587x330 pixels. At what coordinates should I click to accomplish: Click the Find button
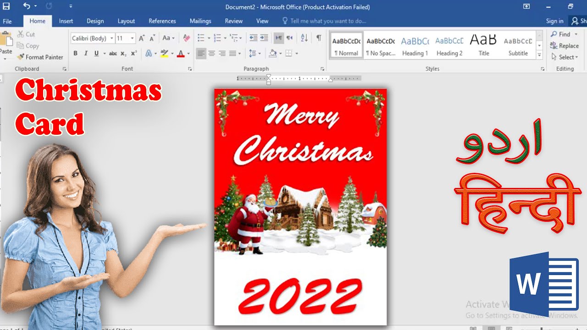(561, 34)
